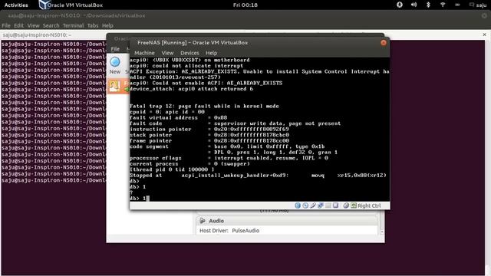Image resolution: width=491 pixels, height=276 pixels.
Task: Open the Devices menu of FreeNAS VM window
Action: 189,53
